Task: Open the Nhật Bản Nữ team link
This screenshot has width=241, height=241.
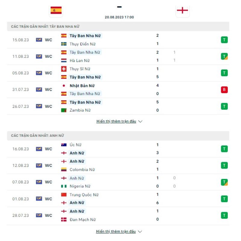Action: 82,86
